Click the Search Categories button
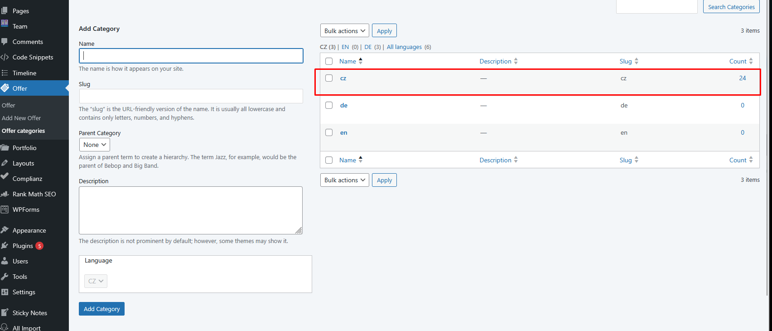 pos(731,7)
